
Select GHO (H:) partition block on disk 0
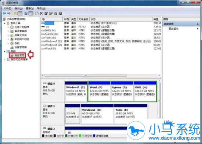coord(145,91)
